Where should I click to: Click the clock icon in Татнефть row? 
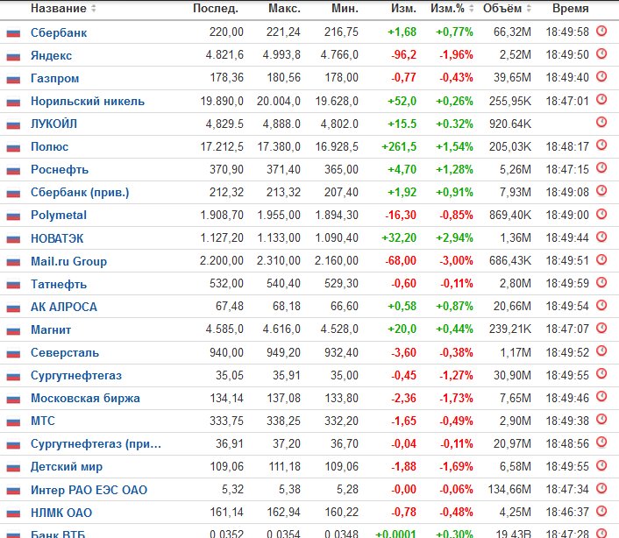601,282
